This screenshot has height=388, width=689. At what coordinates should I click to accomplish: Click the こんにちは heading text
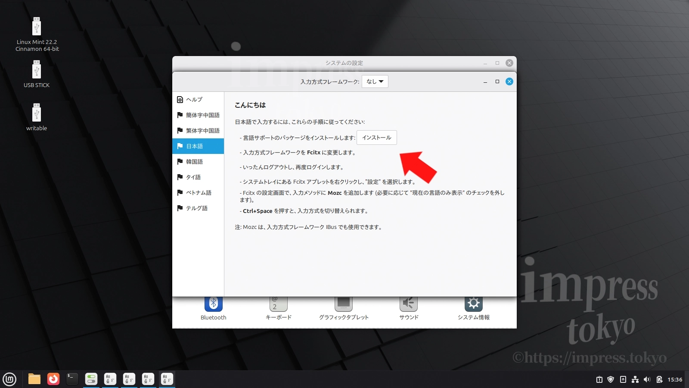pyautogui.click(x=250, y=105)
